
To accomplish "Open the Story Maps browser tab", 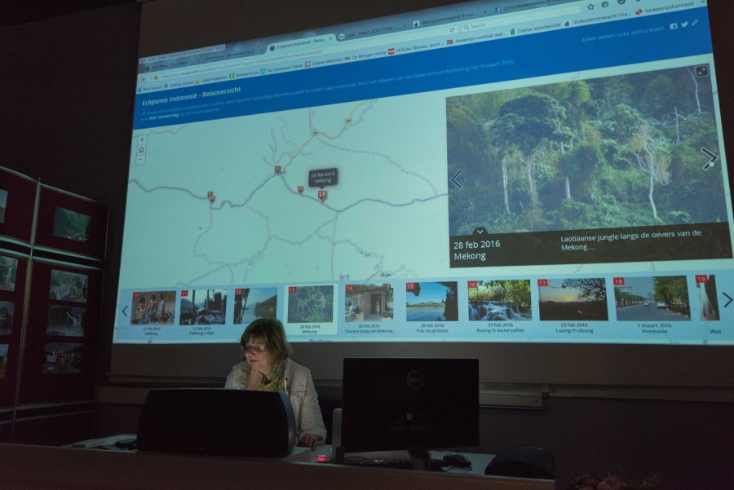I will pos(170,63).
